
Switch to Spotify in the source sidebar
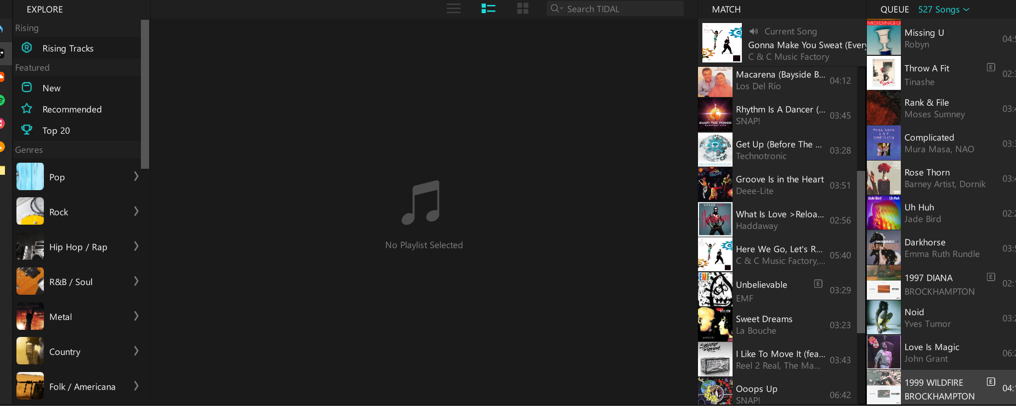2,100
